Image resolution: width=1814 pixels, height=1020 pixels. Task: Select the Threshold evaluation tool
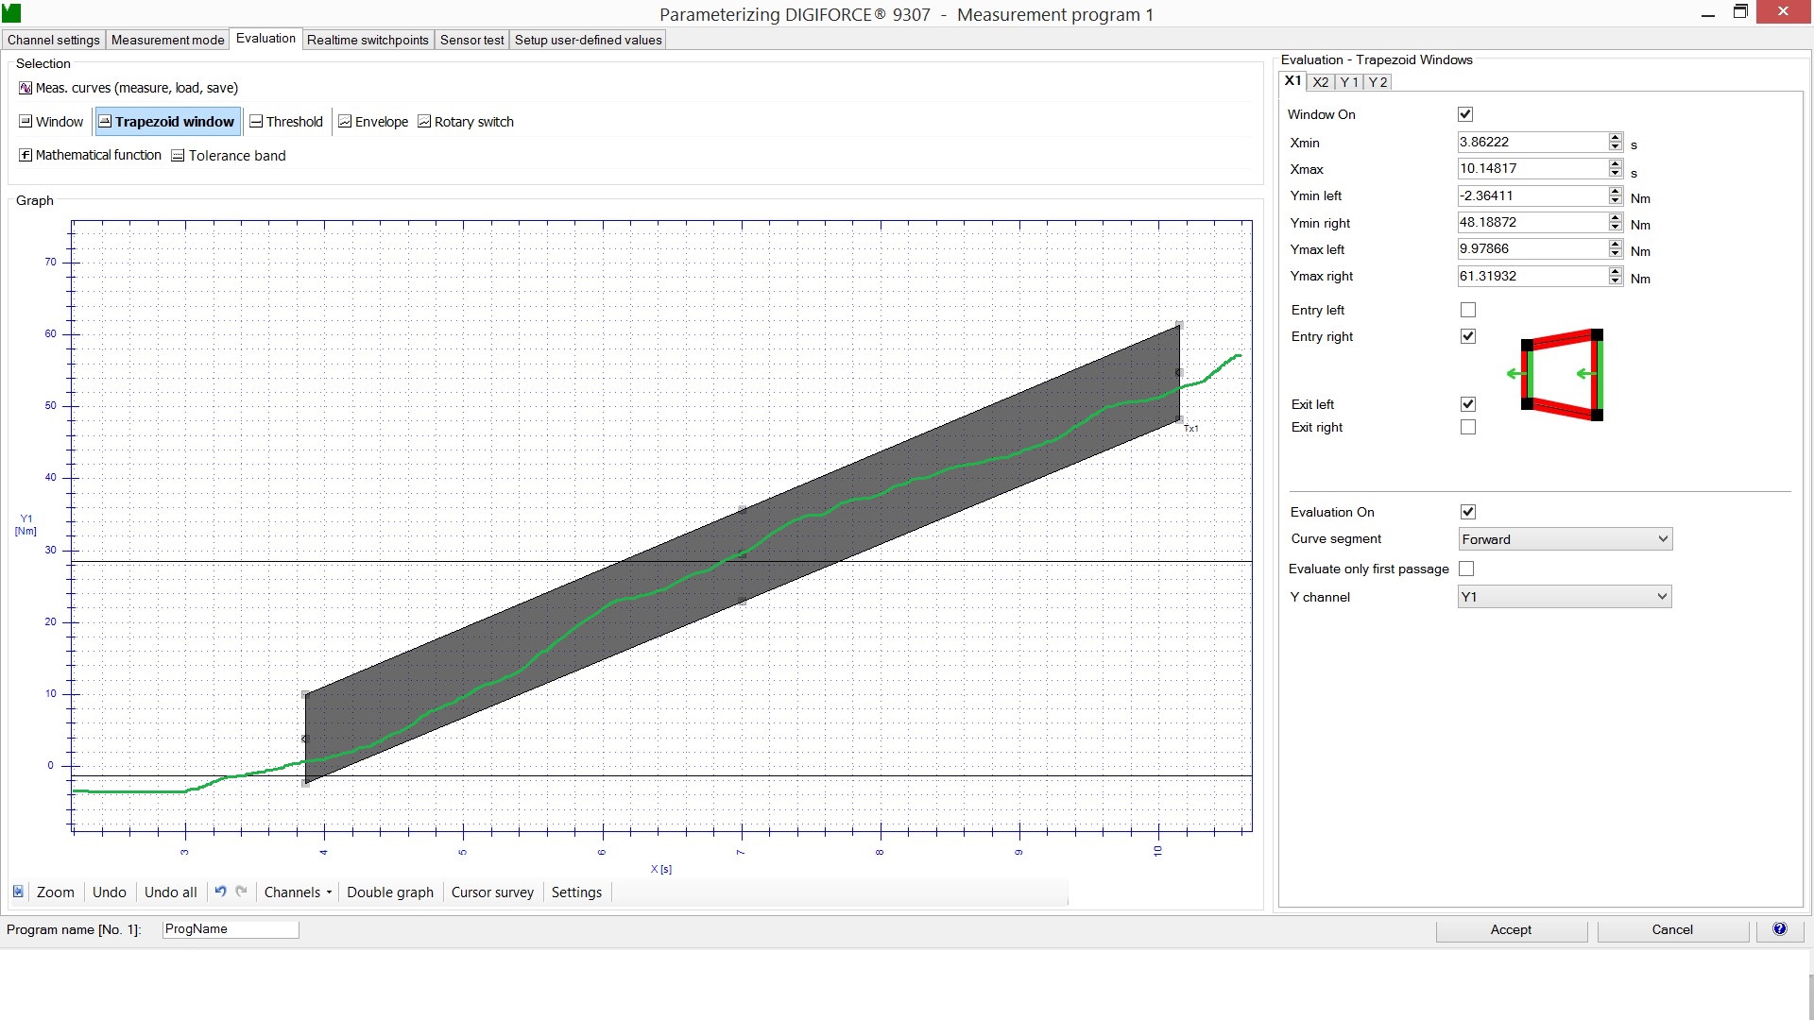(x=285, y=122)
